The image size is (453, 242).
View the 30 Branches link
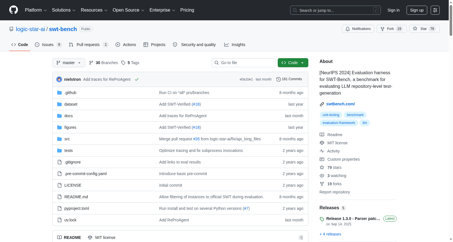tap(103, 63)
